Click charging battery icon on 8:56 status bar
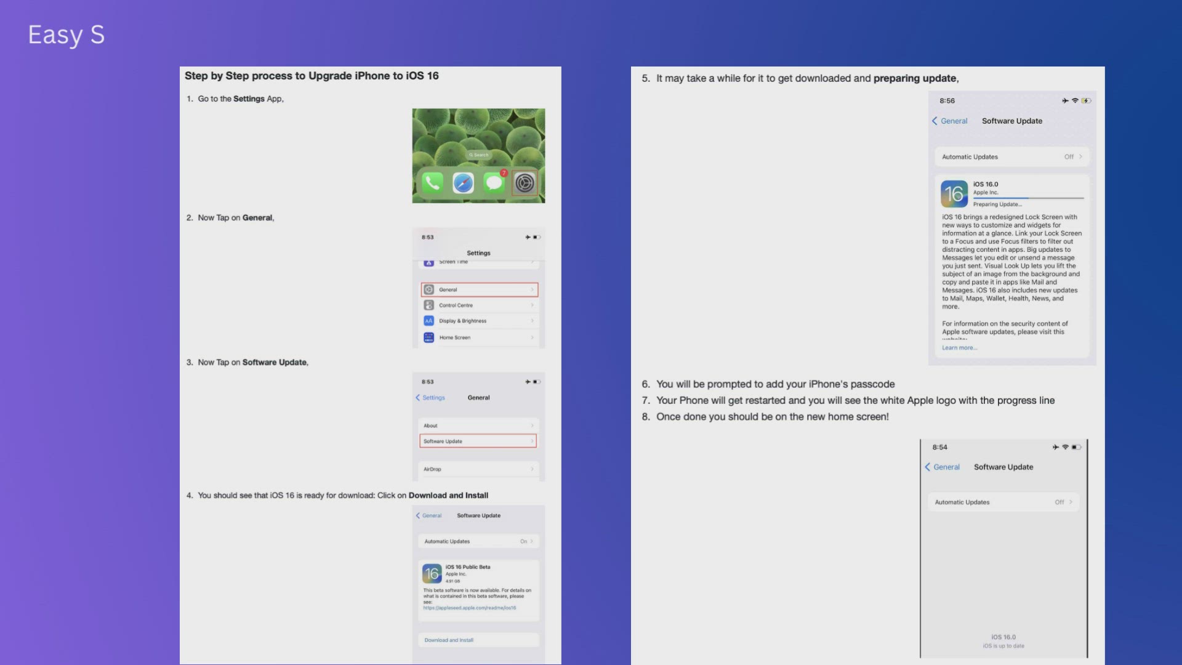Viewport: 1182px width, 665px height. pyautogui.click(x=1086, y=101)
